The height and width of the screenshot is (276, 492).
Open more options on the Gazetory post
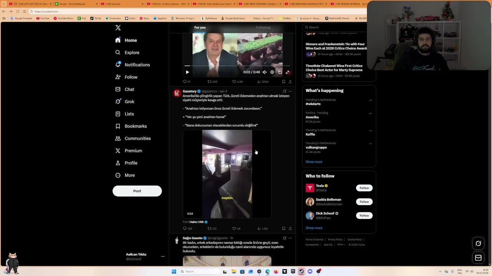290,91
